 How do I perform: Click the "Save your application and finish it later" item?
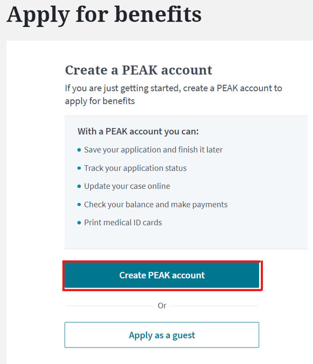[153, 150]
